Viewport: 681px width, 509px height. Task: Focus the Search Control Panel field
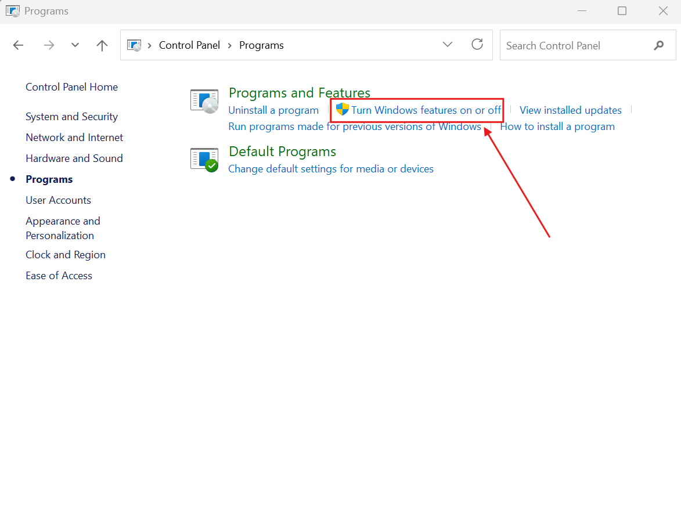pyautogui.click(x=588, y=45)
